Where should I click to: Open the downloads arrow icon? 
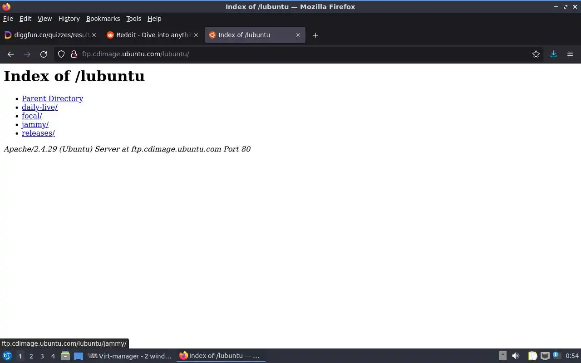(553, 54)
